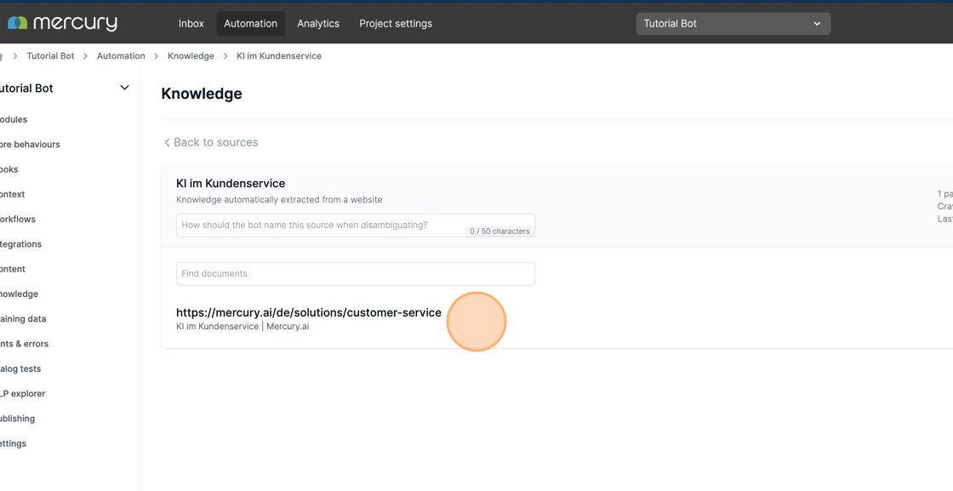
Task: Click the Tutorial Bot breadcrumb link
Action: click(50, 56)
